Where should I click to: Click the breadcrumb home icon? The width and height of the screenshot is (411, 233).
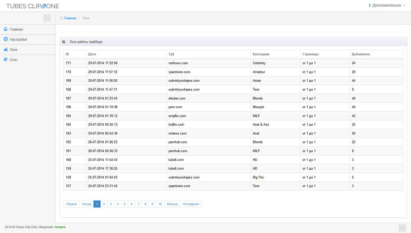[62, 18]
